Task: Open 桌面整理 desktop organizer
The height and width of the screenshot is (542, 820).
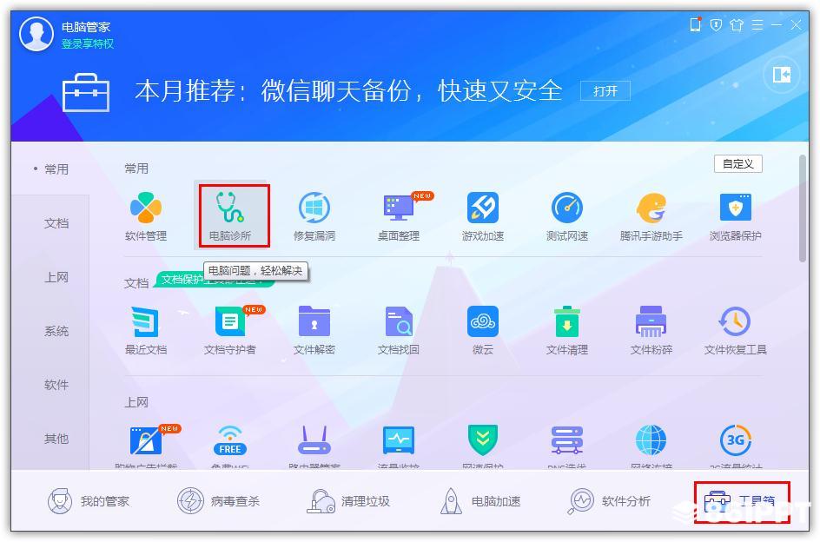Action: [x=399, y=216]
